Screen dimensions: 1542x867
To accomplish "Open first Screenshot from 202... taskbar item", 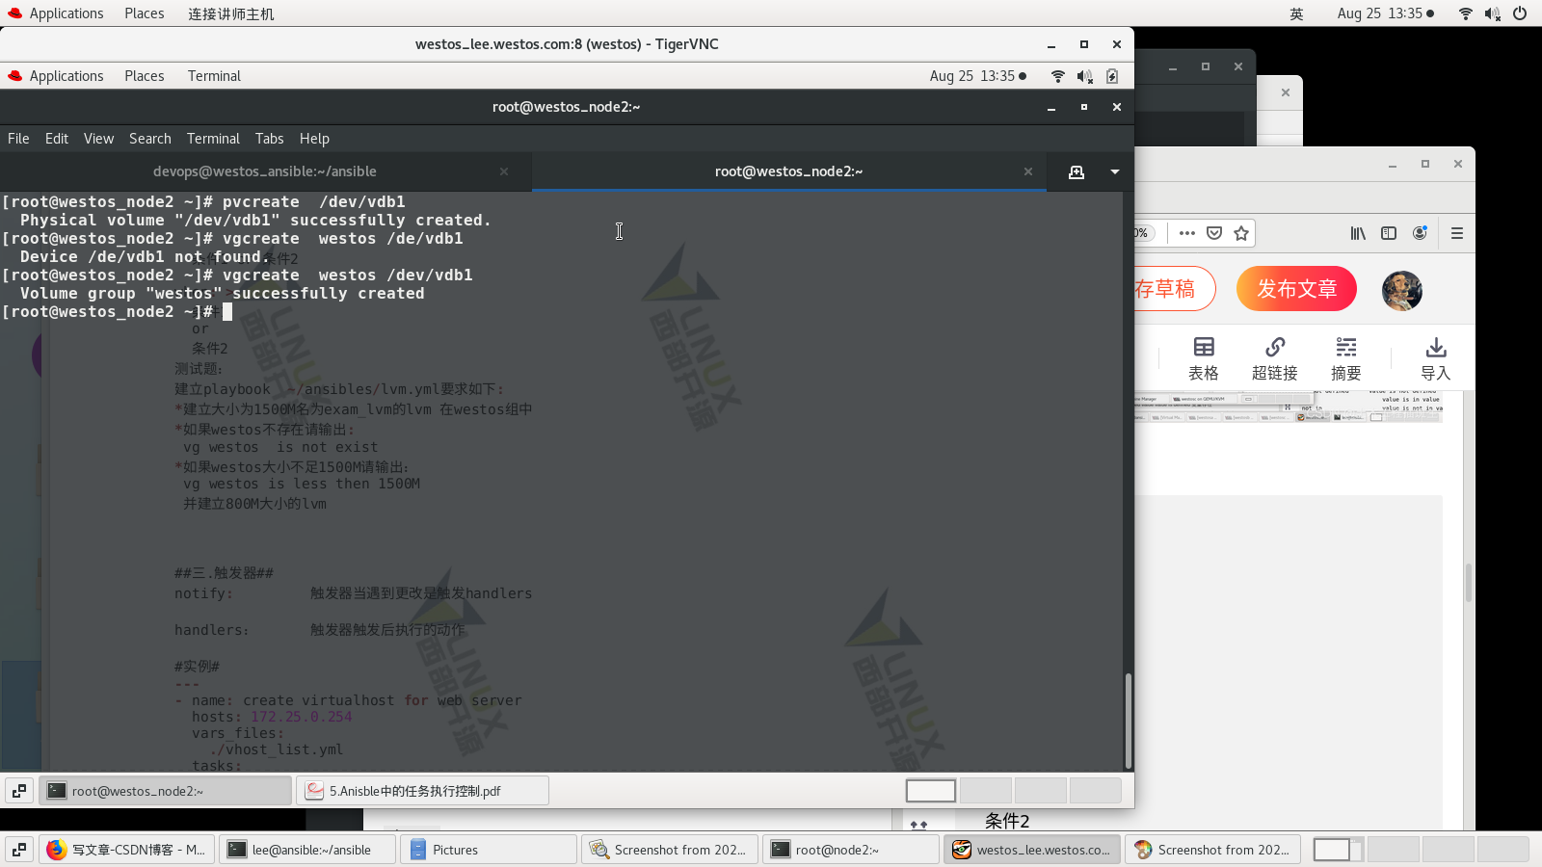I will pos(670,850).
